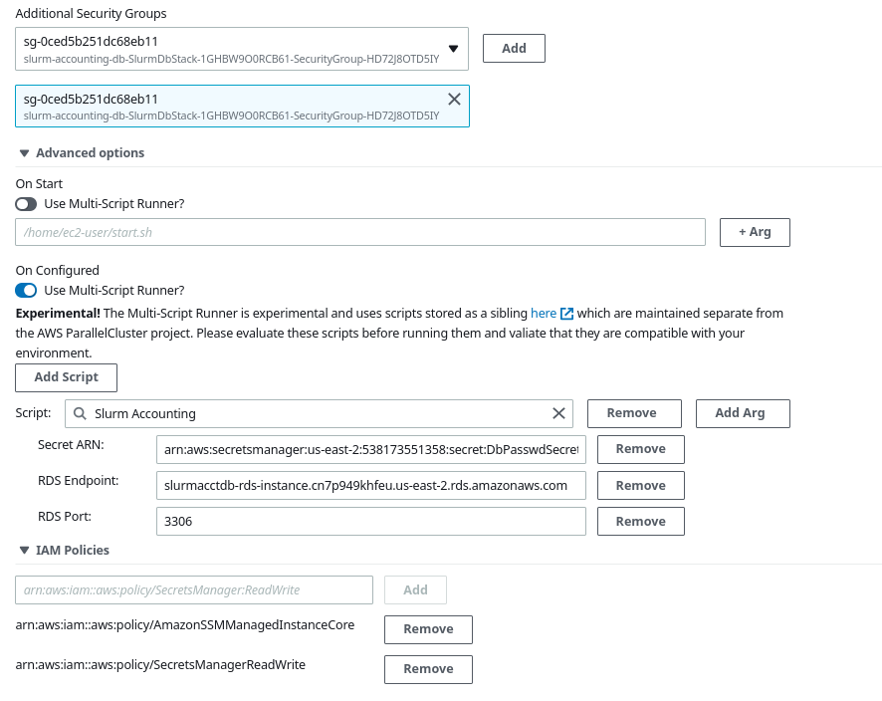Remove the RDS Port argument
Screen dimensions: 882x701
641,522
